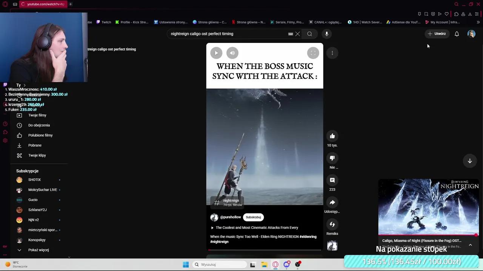
Task: Click the #eldenring hashtag in the description
Action: (x=308, y=237)
